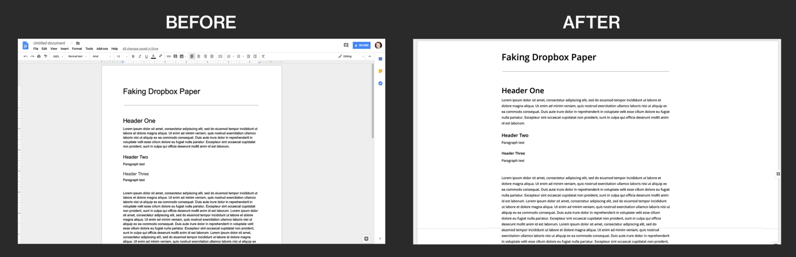Expand the Arial font dropdown
The width and height of the screenshot is (796, 257).
tap(101, 56)
